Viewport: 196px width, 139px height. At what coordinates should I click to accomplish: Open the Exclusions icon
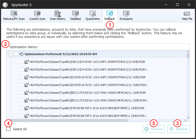tap(126, 14)
